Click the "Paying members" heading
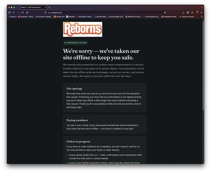 [x=77, y=120]
